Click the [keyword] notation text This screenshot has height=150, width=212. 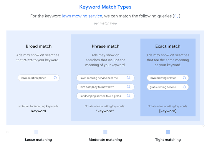[168, 111]
